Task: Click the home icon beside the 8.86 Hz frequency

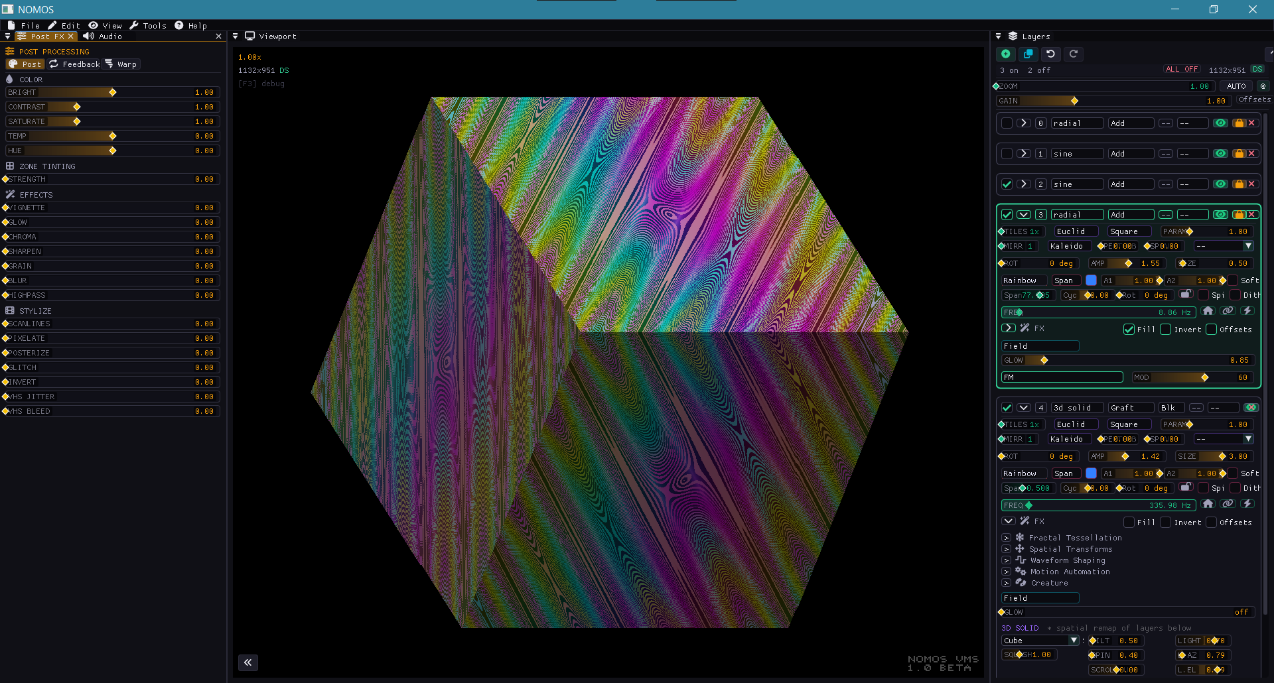Action: (x=1208, y=310)
